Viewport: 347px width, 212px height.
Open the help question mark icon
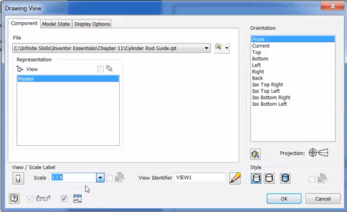tap(15, 199)
